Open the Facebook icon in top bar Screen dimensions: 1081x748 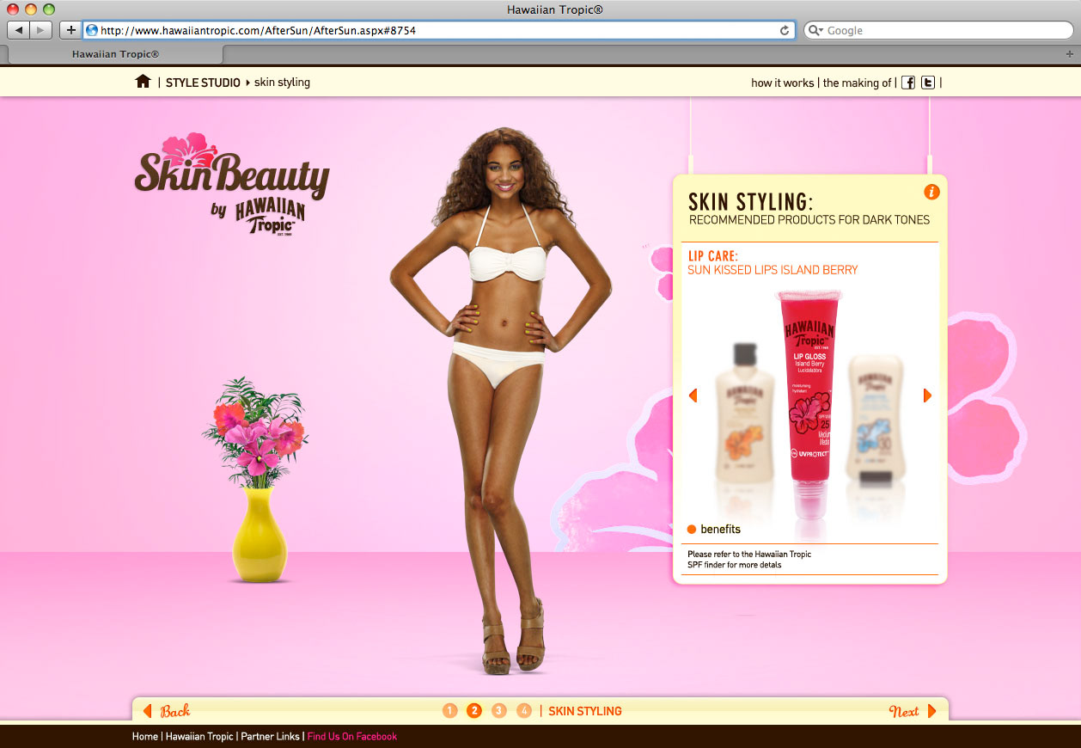click(908, 83)
